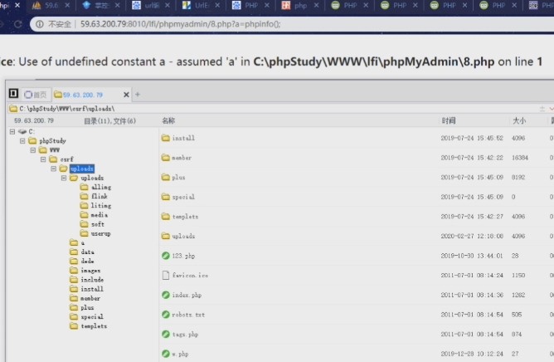This screenshot has height=362, width=554.
Task: Collapse the C: drive tree node
Action: pyautogui.click(x=12, y=132)
